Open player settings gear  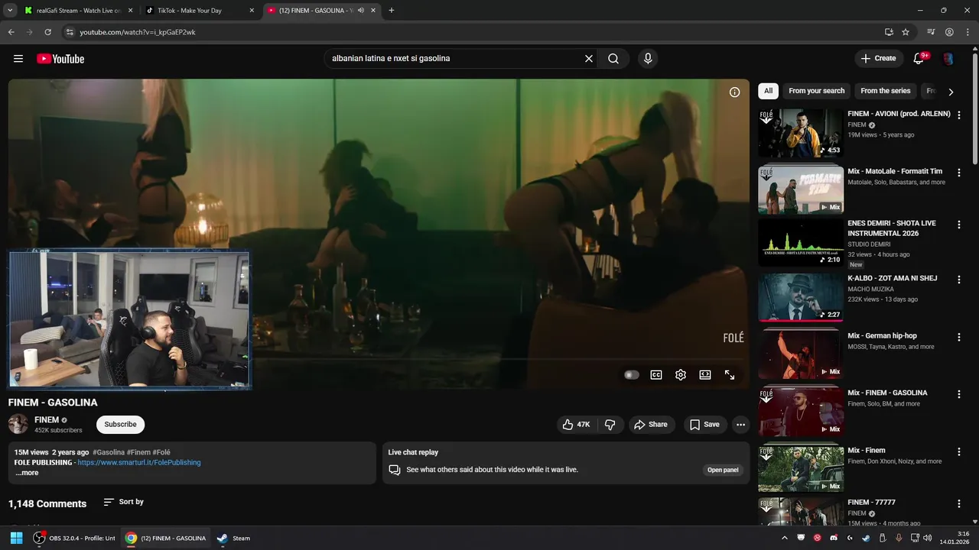coord(681,375)
